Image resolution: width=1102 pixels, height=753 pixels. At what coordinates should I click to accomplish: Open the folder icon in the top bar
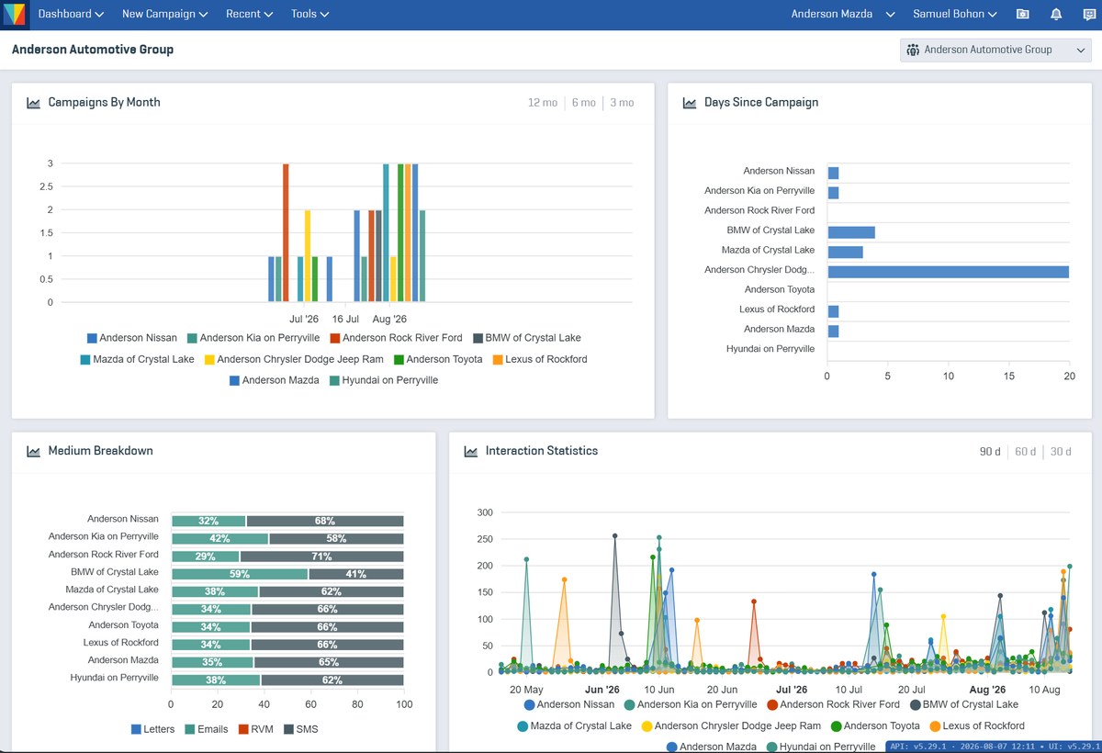(x=1023, y=14)
